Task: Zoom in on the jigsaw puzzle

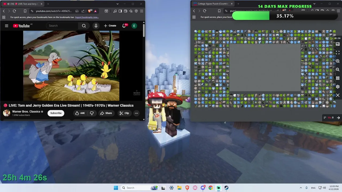Action: pyautogui.click(x=338, y=61)
